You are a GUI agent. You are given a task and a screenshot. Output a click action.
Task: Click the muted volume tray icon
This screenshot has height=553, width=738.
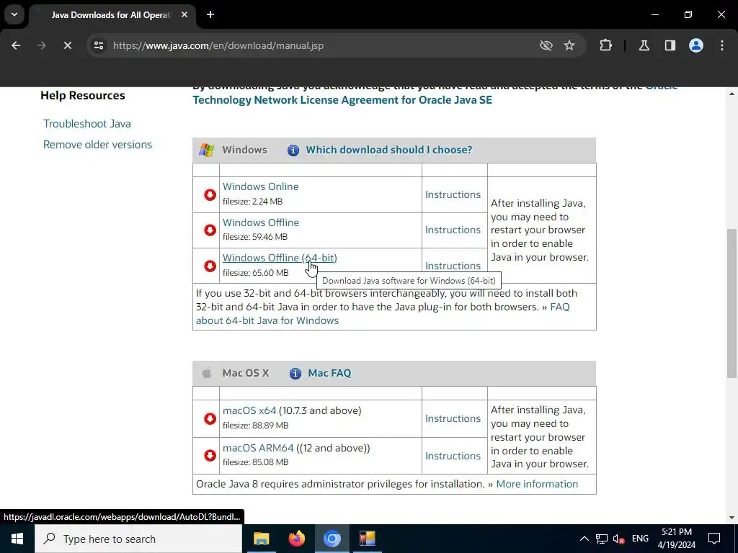[x=619, y=539]
